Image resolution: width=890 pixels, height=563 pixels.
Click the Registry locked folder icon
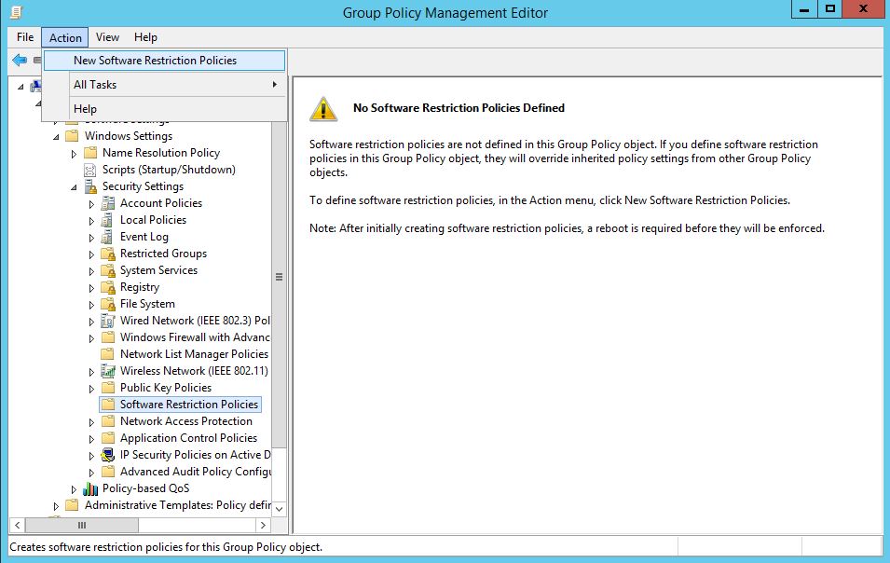coord(108,287)
